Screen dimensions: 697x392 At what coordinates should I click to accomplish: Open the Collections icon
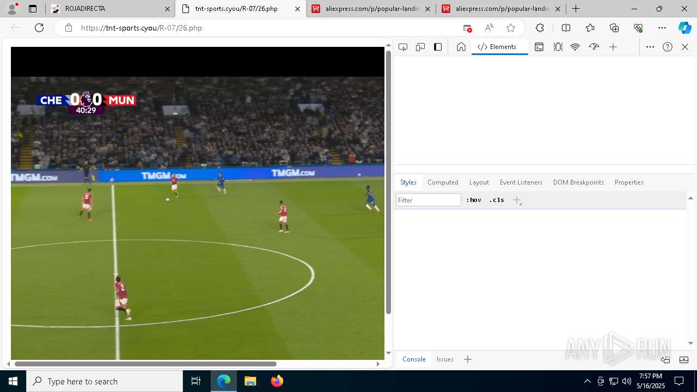tap(614, 28)
